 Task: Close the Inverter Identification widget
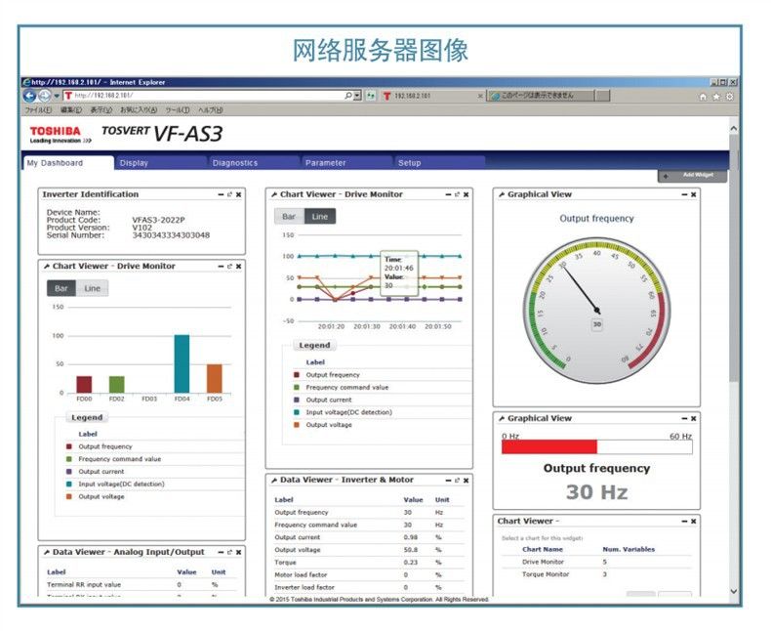(x=239, y=194)
